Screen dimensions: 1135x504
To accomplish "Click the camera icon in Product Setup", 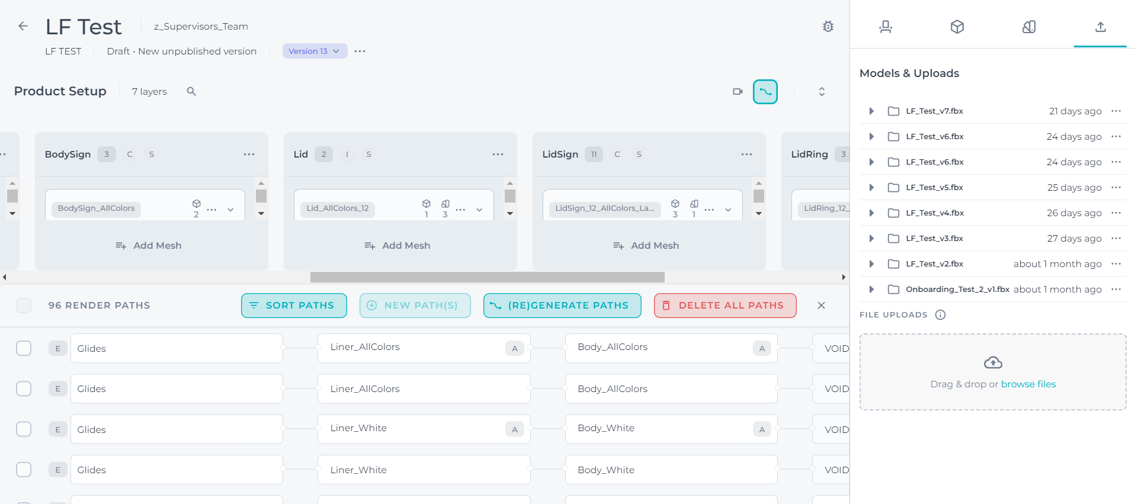I will (738, 92).
